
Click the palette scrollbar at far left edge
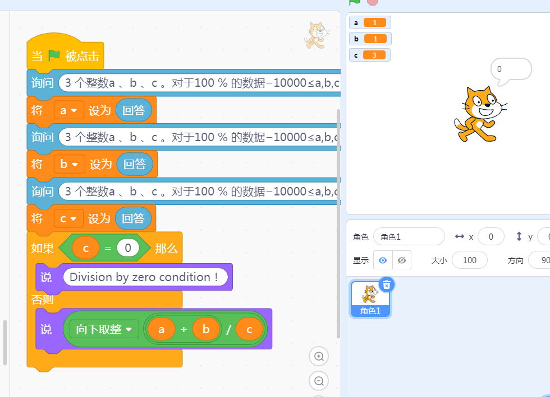pyautogui.click(x=5, y=342)
